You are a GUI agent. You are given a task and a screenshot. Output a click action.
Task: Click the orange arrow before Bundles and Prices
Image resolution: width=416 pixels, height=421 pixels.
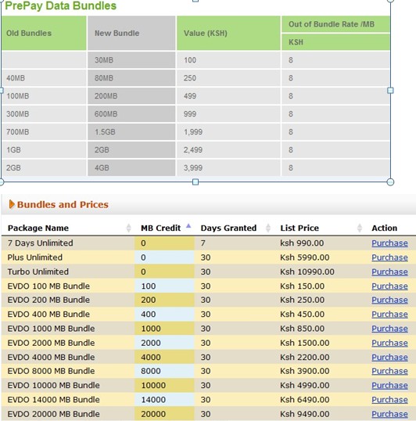12,204
